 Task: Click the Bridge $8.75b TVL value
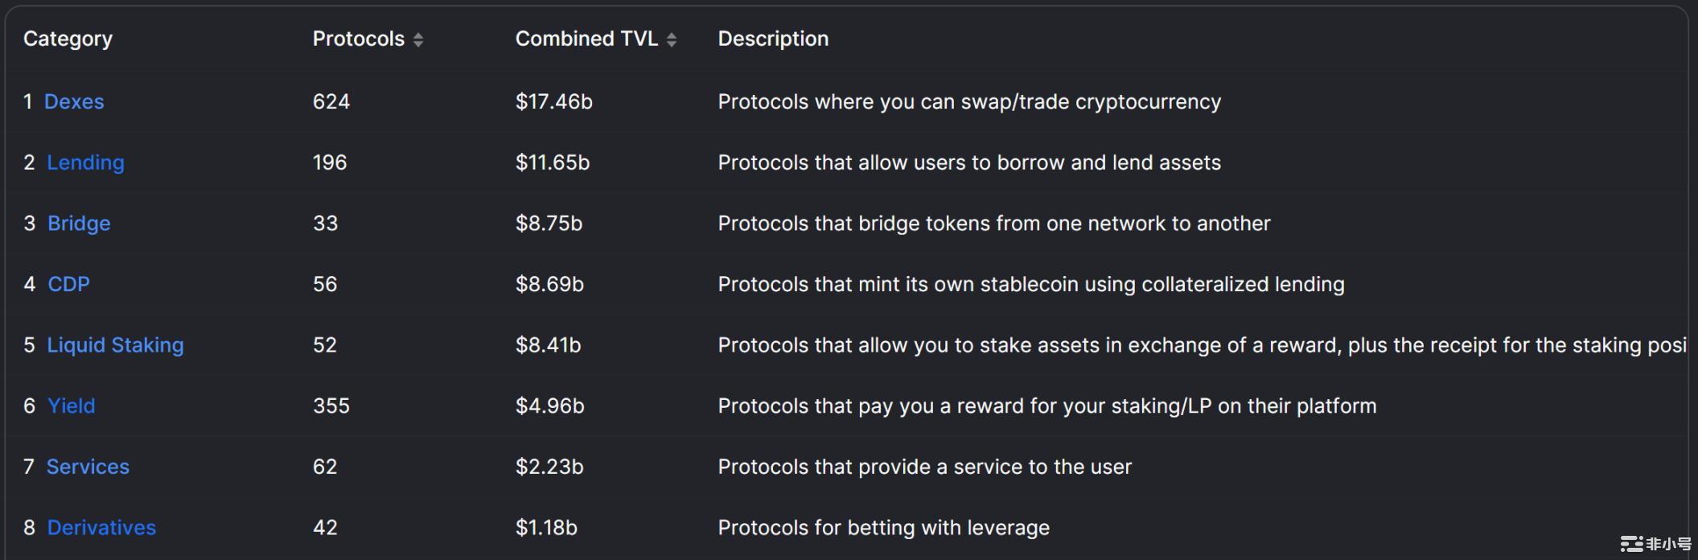(549, 223)
